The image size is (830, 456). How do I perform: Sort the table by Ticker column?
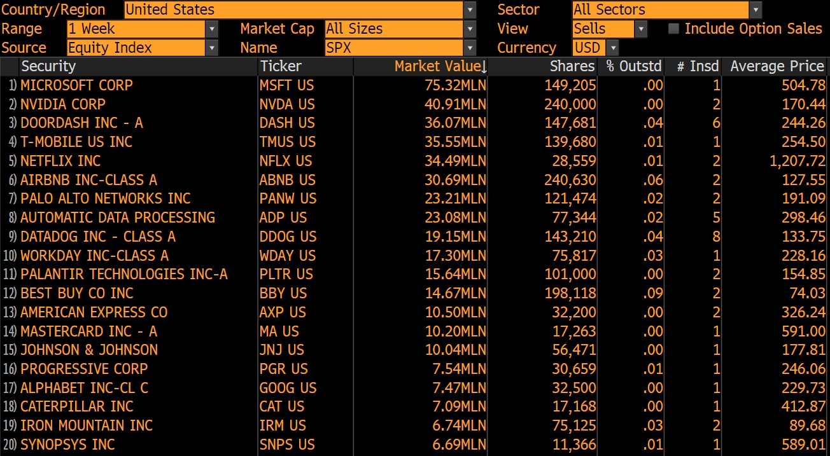point(281,66)
